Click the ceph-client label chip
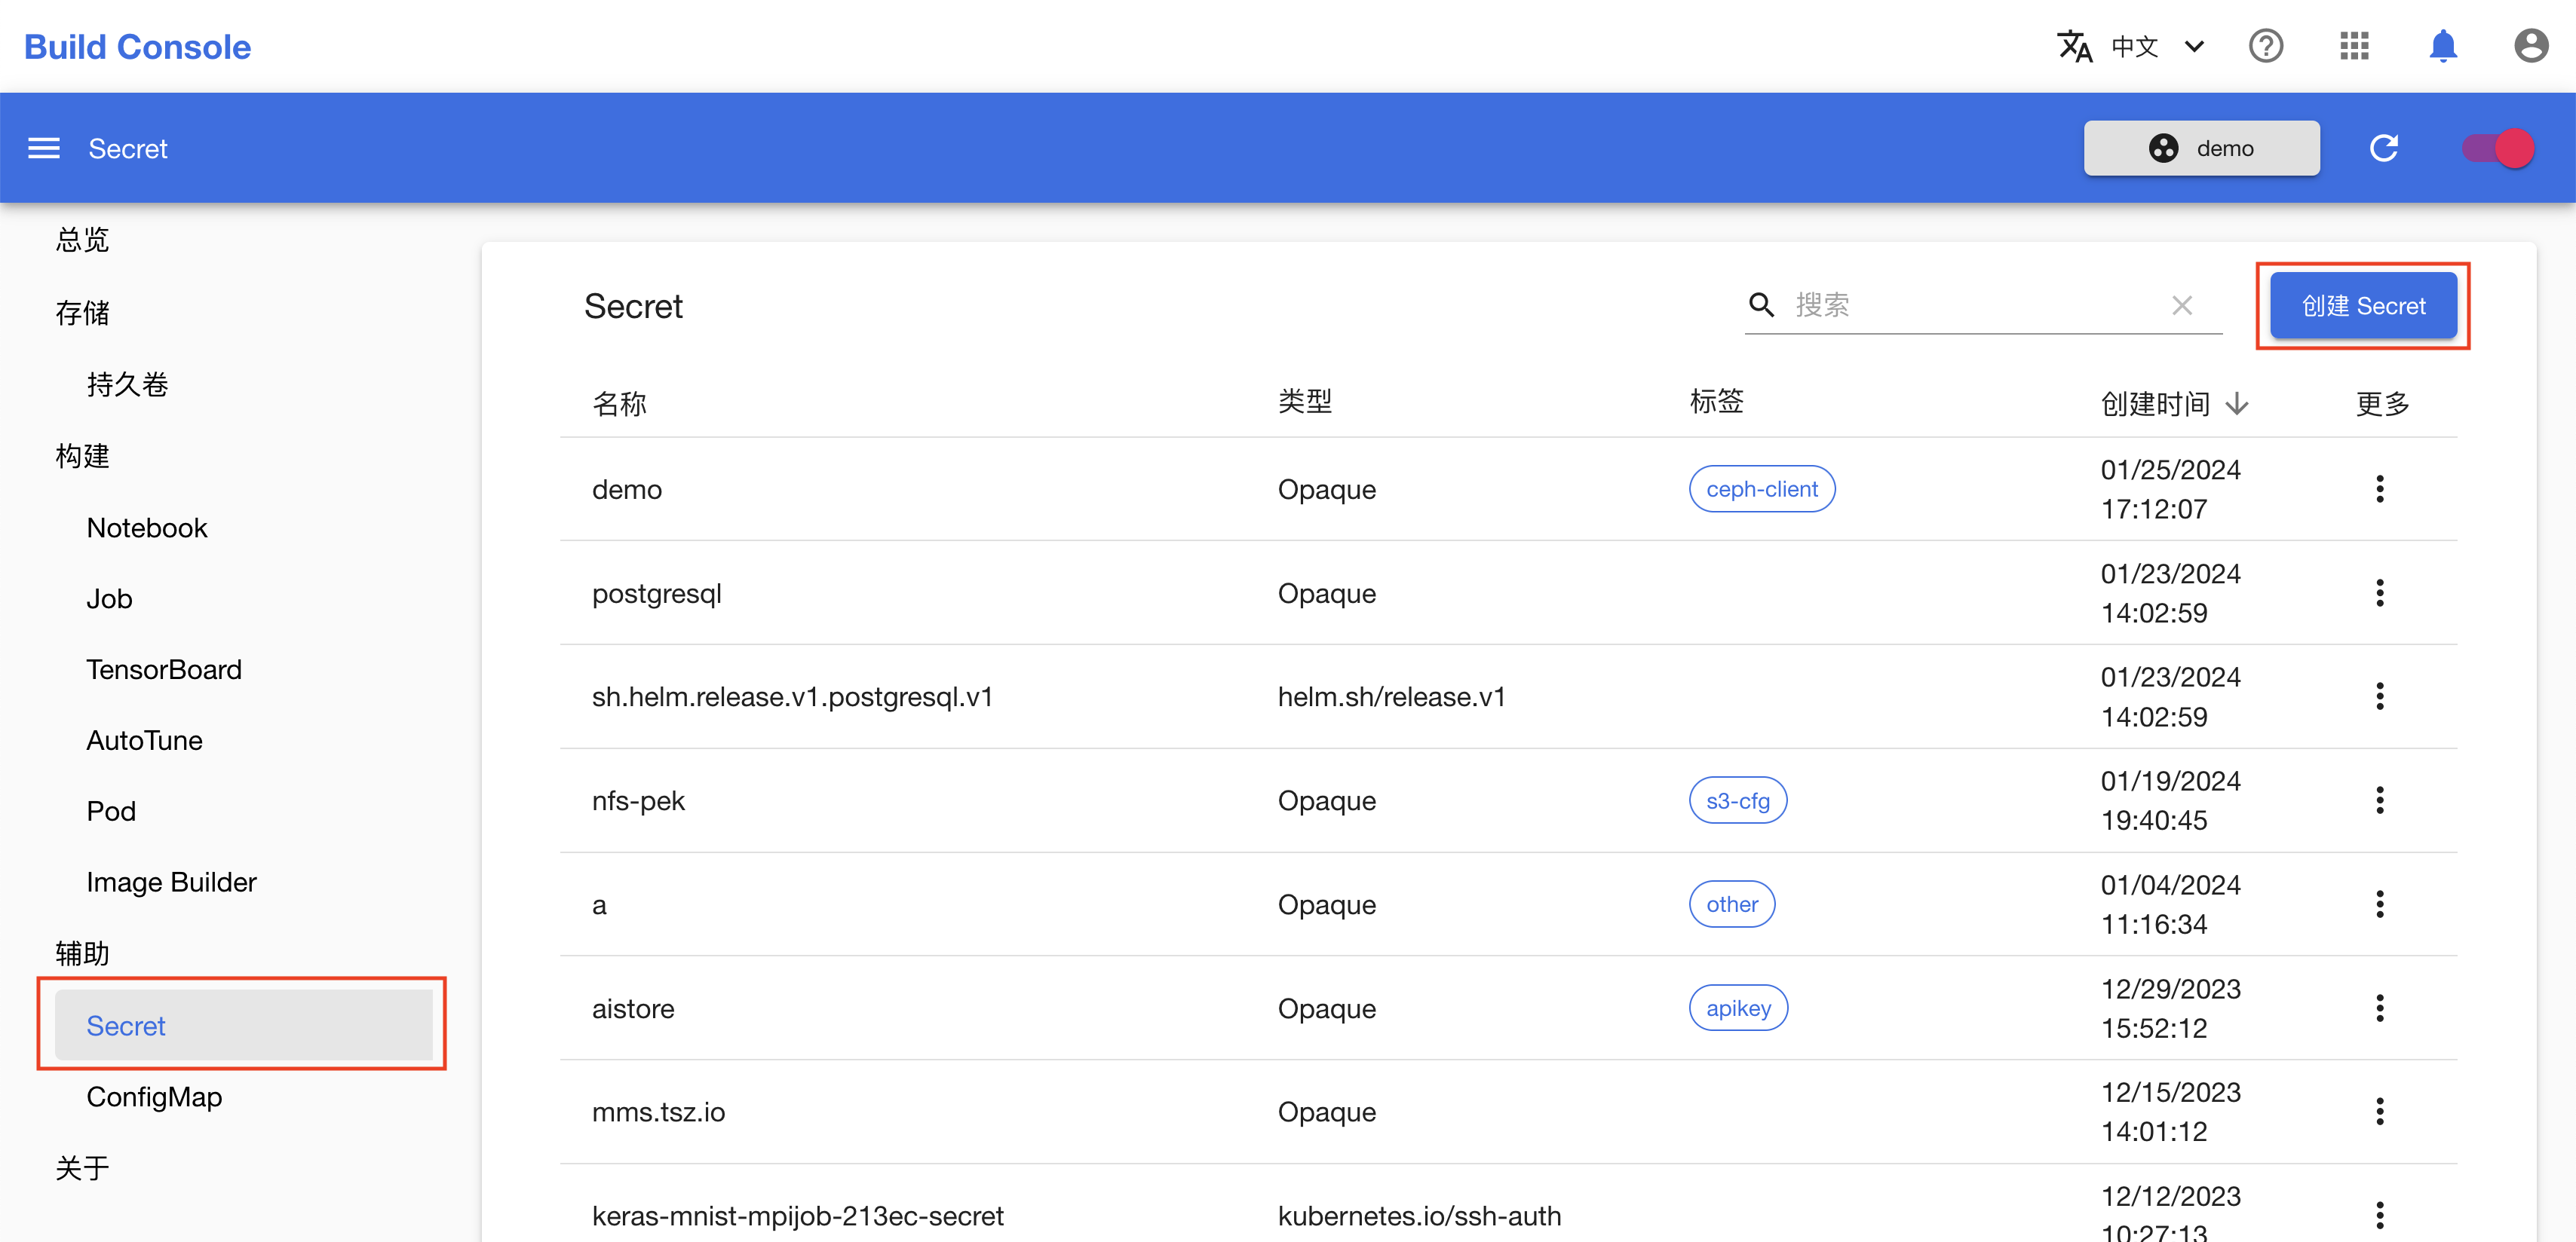Image resolution: width=2576 pixels, height=1242 pixels. pyautogui.click(x=1762, y=488)
